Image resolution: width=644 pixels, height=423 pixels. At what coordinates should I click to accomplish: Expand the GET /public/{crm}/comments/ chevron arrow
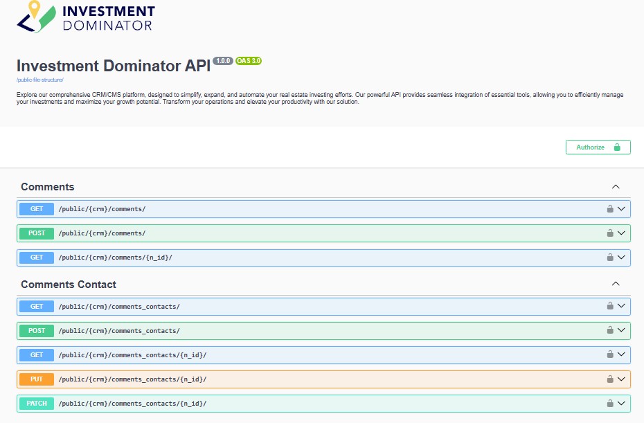coord(621,209)
